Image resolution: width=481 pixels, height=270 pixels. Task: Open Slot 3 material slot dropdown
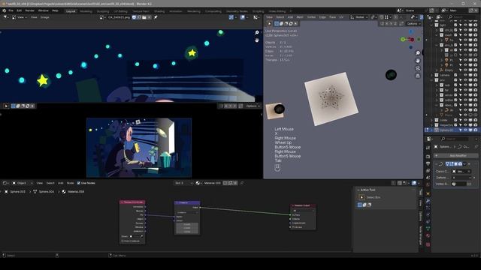click(183, 183)
